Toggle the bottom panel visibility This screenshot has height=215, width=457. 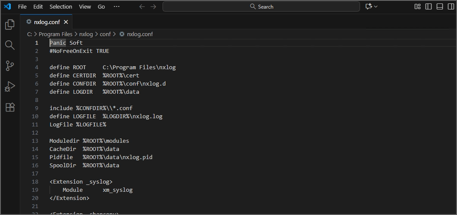[439, 6]
